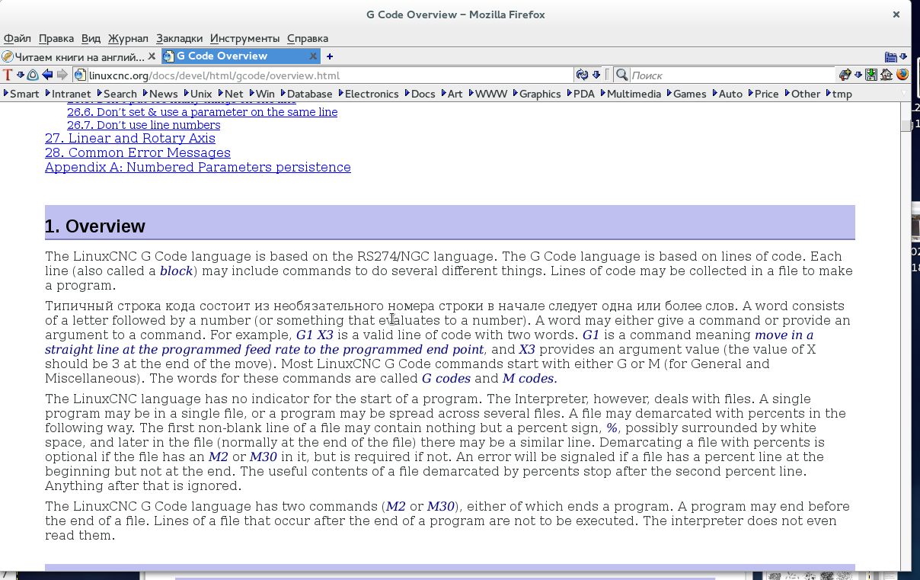Open the Файл menu
The image size is (920, 580).
pyautogui.click(x=17, y=38)
